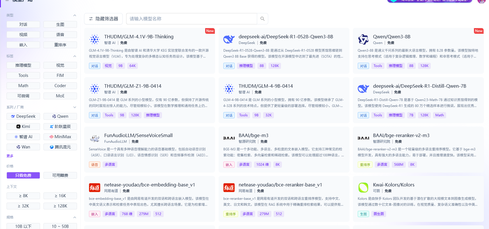Toggle the 推理模型 tag filter
The width and height of the screenshot is (489, 229).
pos(23,65)
